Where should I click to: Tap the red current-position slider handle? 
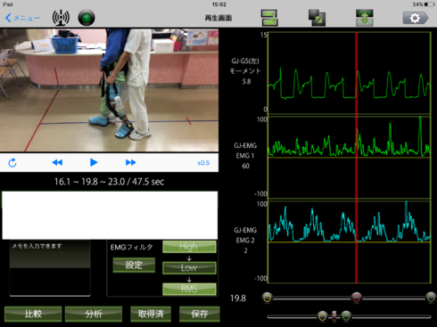click(357, 298)
